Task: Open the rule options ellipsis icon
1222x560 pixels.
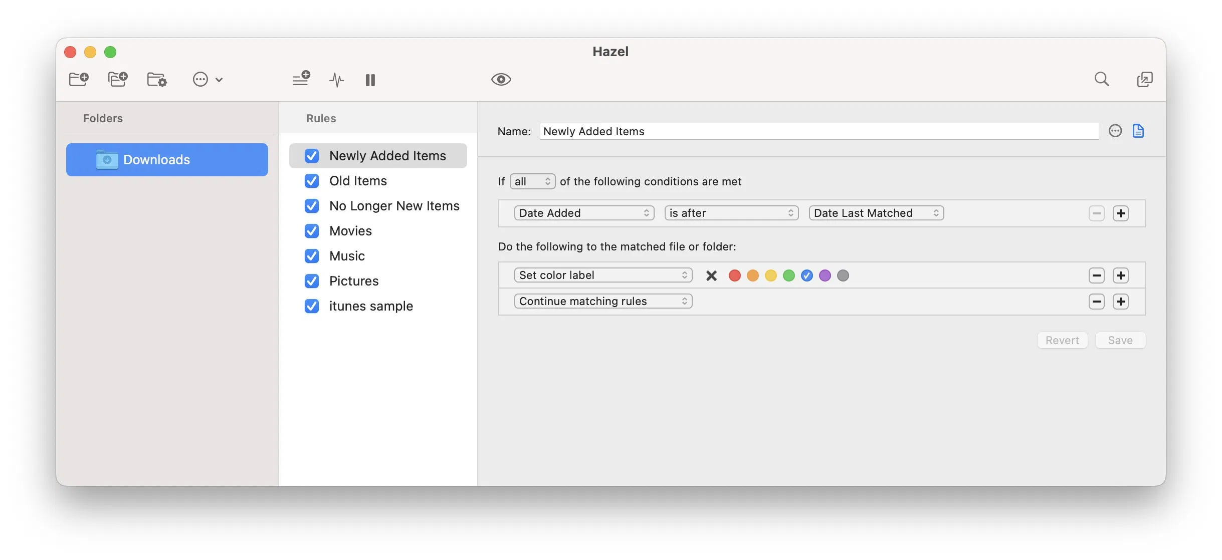Action: pos(1115,131)
